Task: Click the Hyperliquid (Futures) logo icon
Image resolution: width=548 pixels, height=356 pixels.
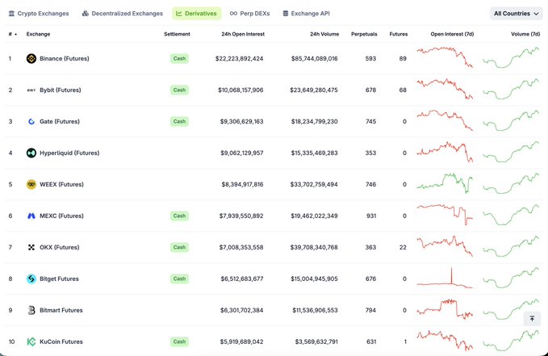Action: [x=31, y=153]
